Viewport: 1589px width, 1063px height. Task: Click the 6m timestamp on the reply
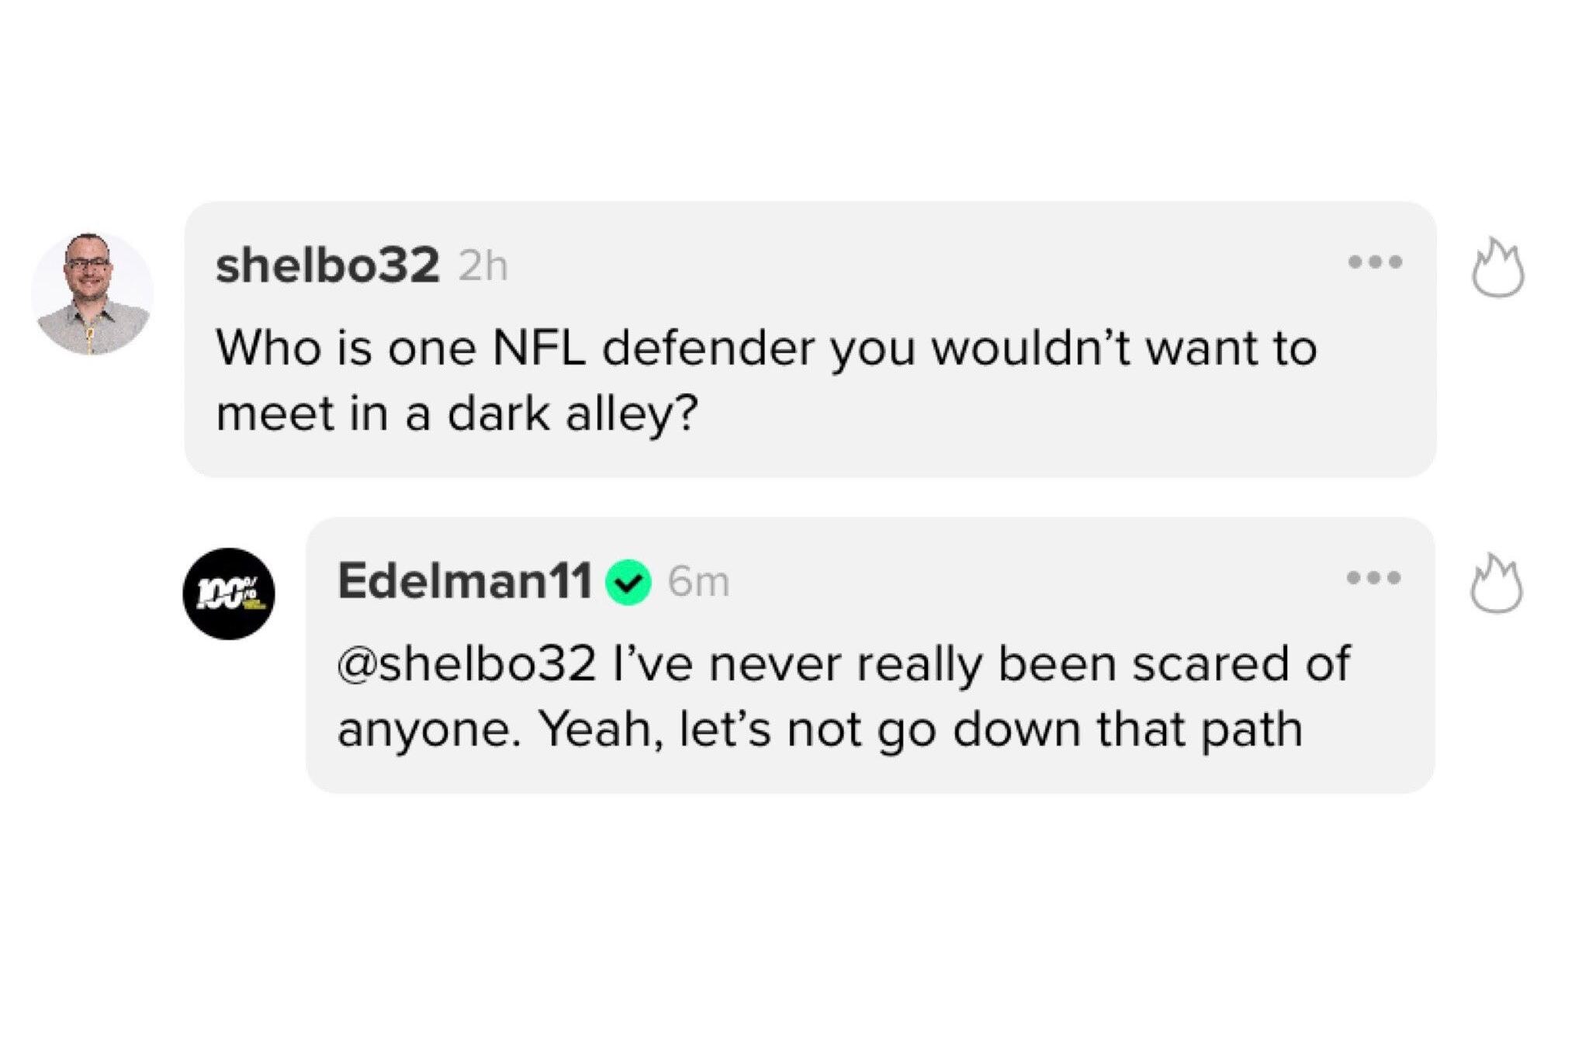tap(698, 582)
